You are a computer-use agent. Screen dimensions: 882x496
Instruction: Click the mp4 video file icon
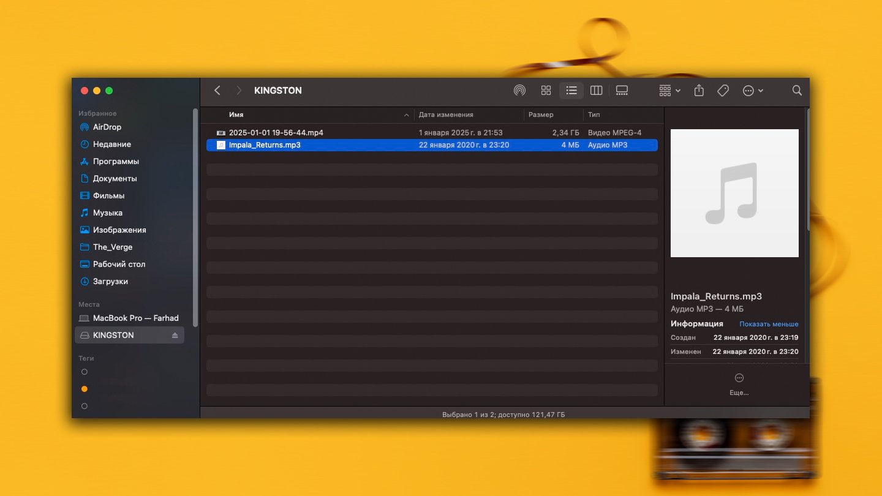(221, 133)
